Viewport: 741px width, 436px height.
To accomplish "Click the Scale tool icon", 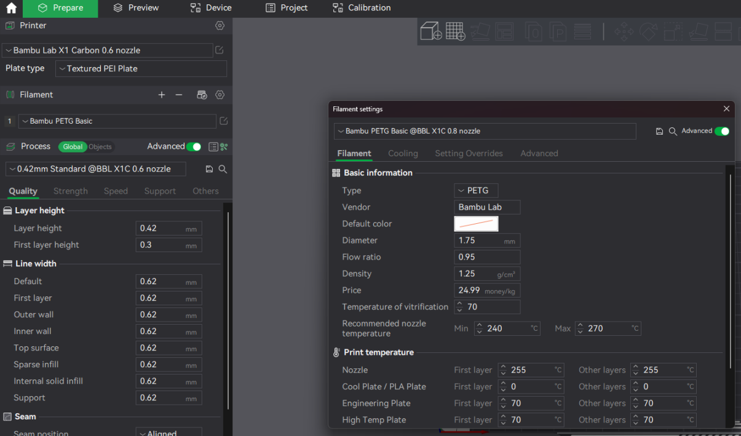I will (673, 31).
